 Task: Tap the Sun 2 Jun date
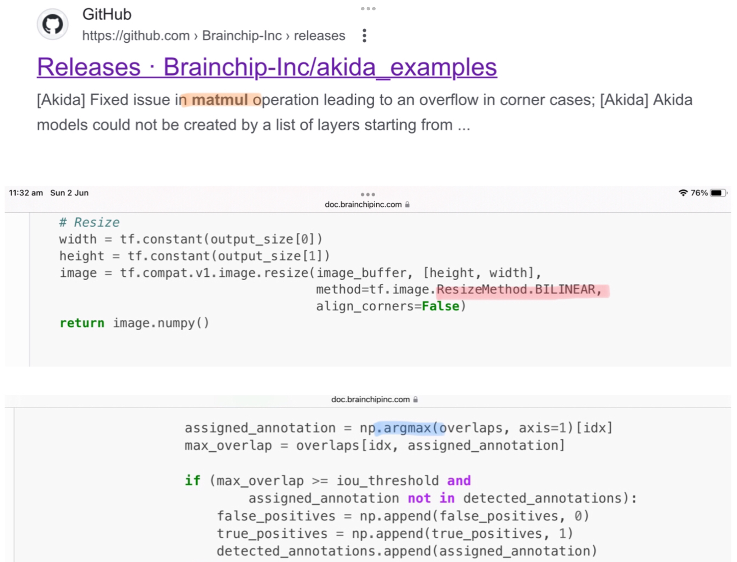tap(69, 193)
